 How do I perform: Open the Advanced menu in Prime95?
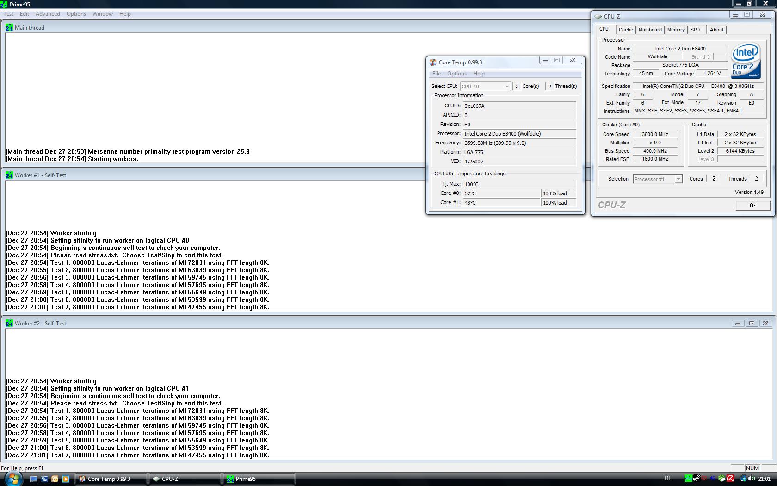coord(48,14)
